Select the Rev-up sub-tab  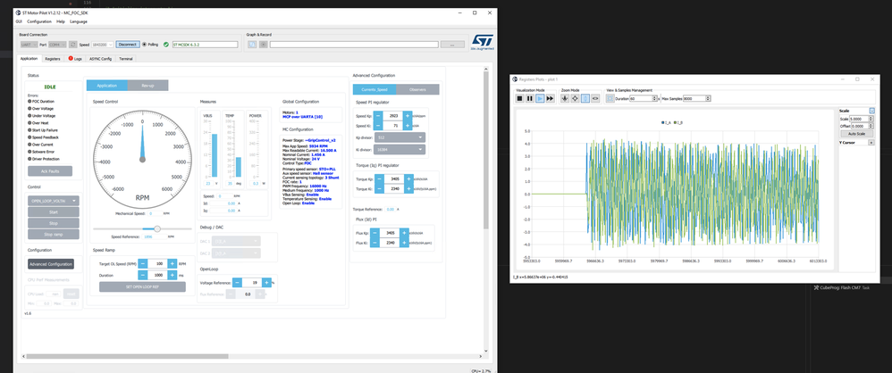[147, 85]
